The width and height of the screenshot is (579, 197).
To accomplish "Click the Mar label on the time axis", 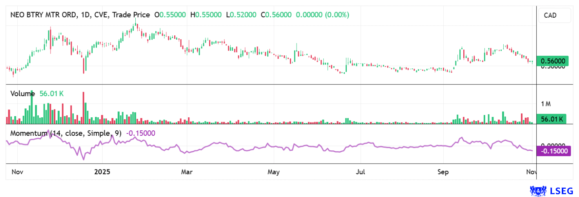I will pyautogui.click(x=187, y=172).
